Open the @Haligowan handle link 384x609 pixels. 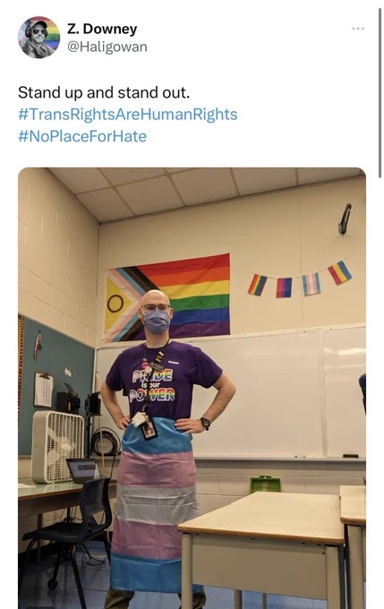(x=107, y=47)
